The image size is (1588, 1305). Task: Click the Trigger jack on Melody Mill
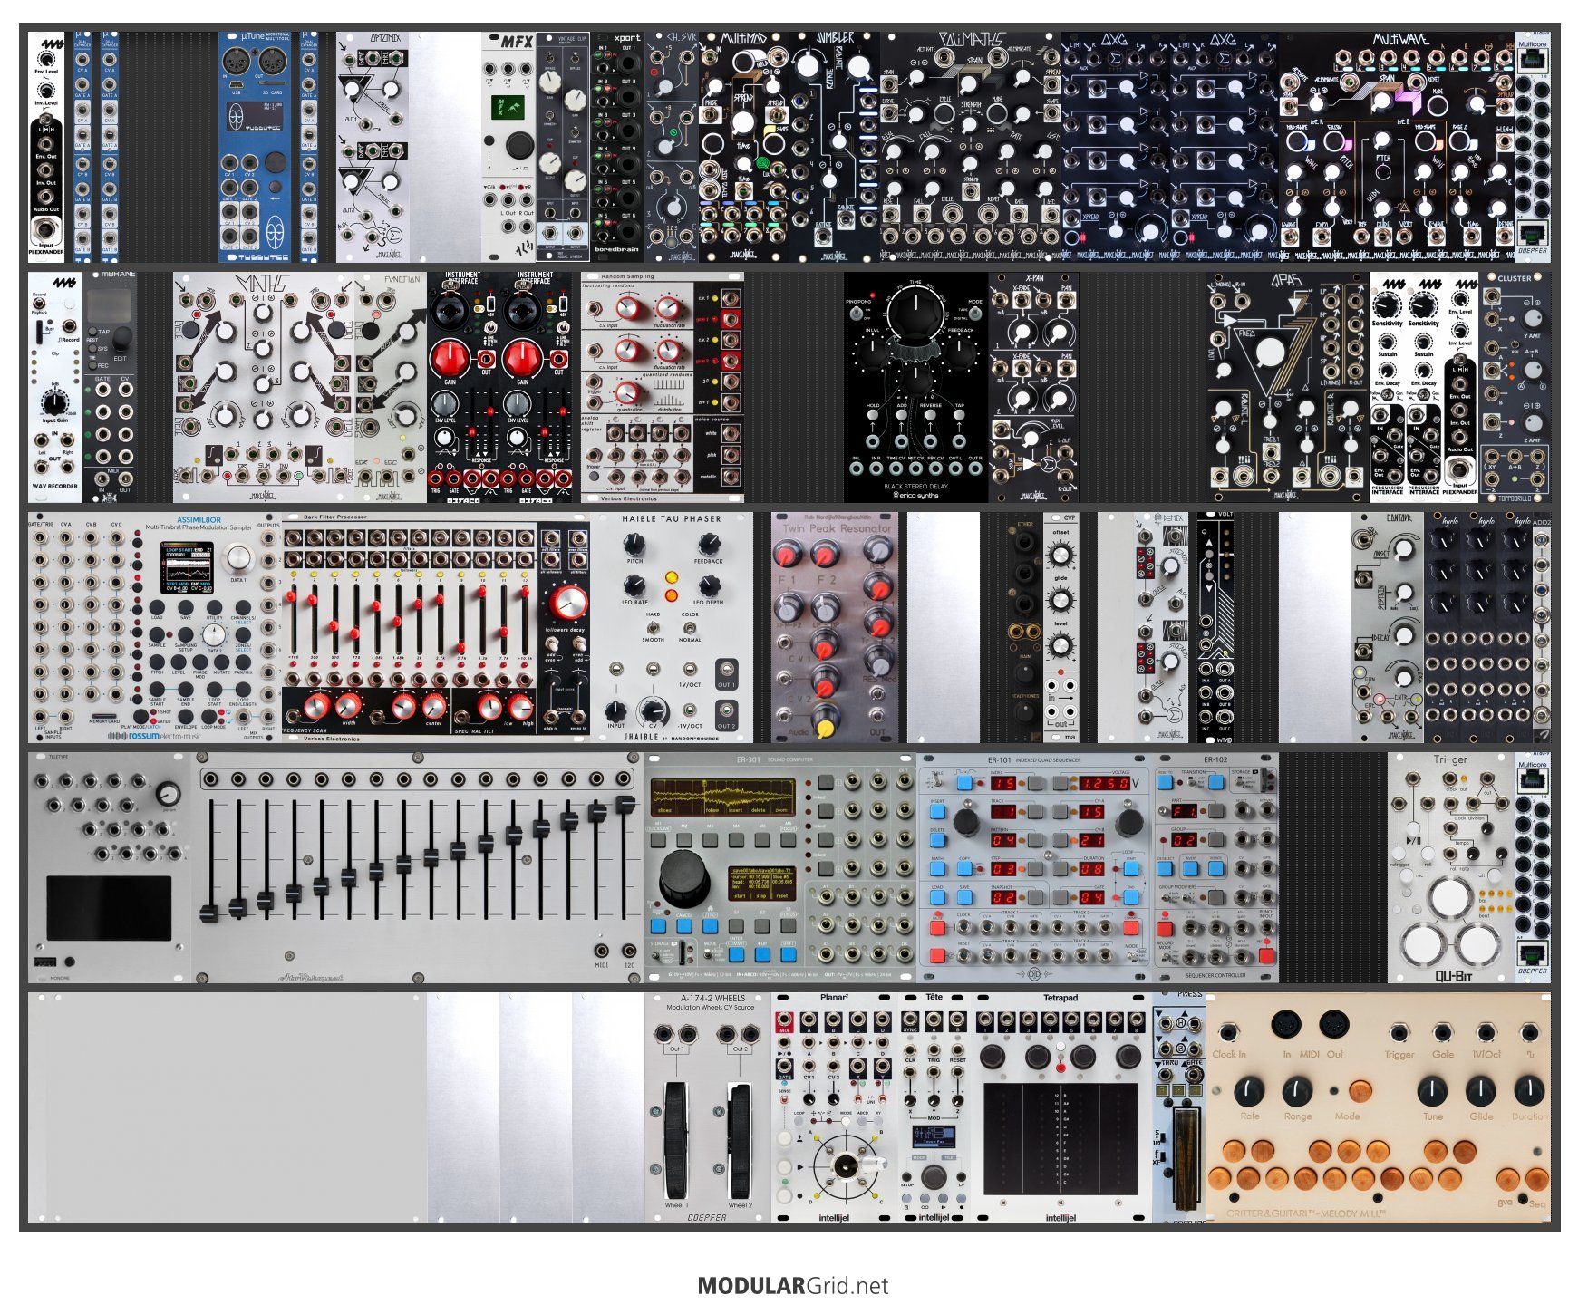(x=1399, y=1031)
